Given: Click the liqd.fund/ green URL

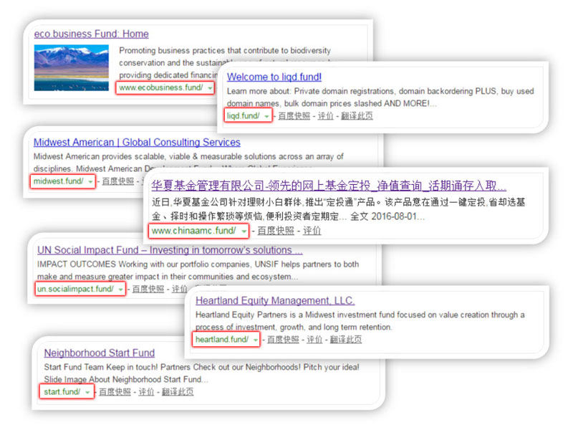Looking at the screenshot, I should pyautogui.click(x=243, y=116).
